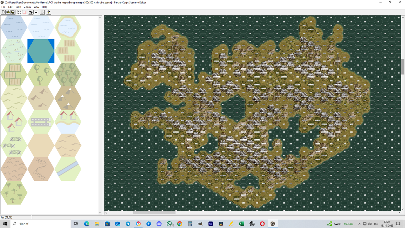Select the airfield runway terrain tile
This screenshot has width=405, height=228.
click(41, 122)
